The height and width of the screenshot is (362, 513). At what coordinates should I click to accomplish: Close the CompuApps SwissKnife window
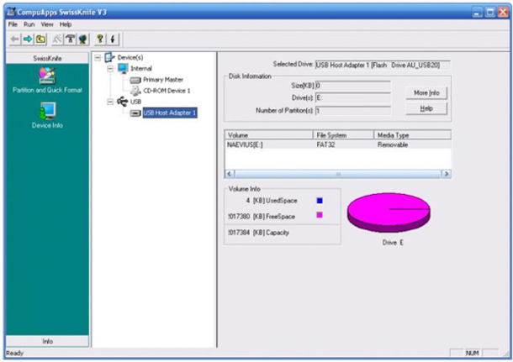pos(503,13)
